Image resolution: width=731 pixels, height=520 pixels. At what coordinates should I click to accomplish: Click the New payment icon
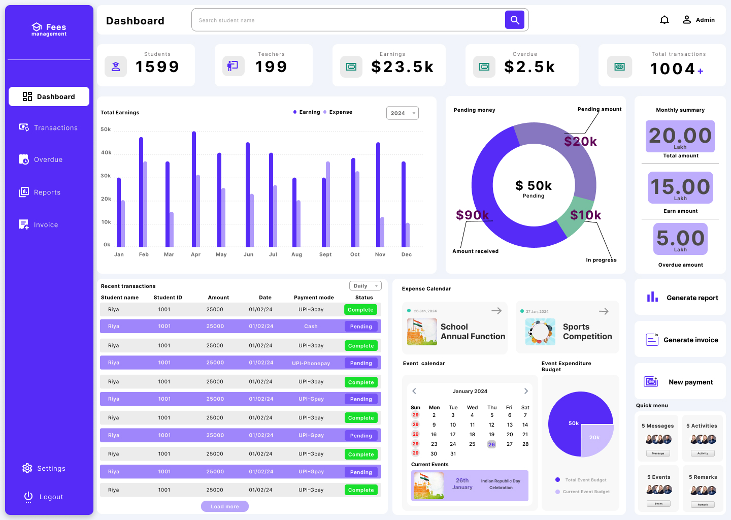pyautogui.click(x=651, y=381)
